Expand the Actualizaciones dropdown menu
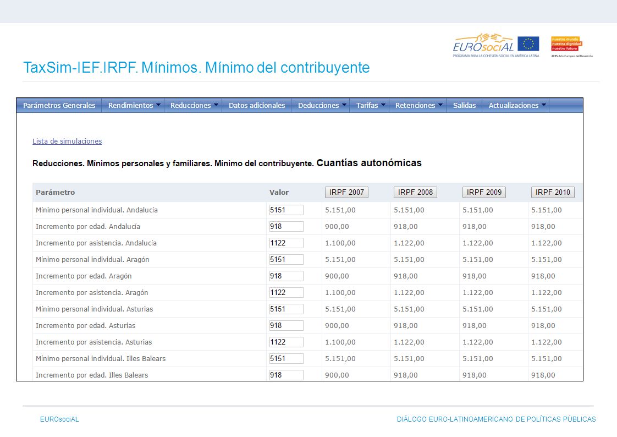The height and width of the screenshot is (437, 617). 516,106
